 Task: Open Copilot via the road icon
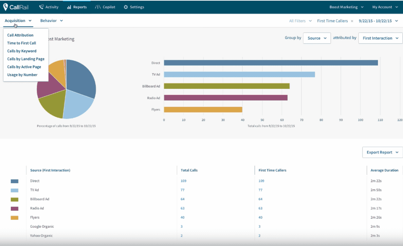tap(98, 7)
